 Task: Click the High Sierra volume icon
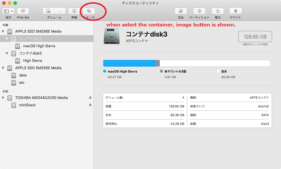(x=17, y=61)
